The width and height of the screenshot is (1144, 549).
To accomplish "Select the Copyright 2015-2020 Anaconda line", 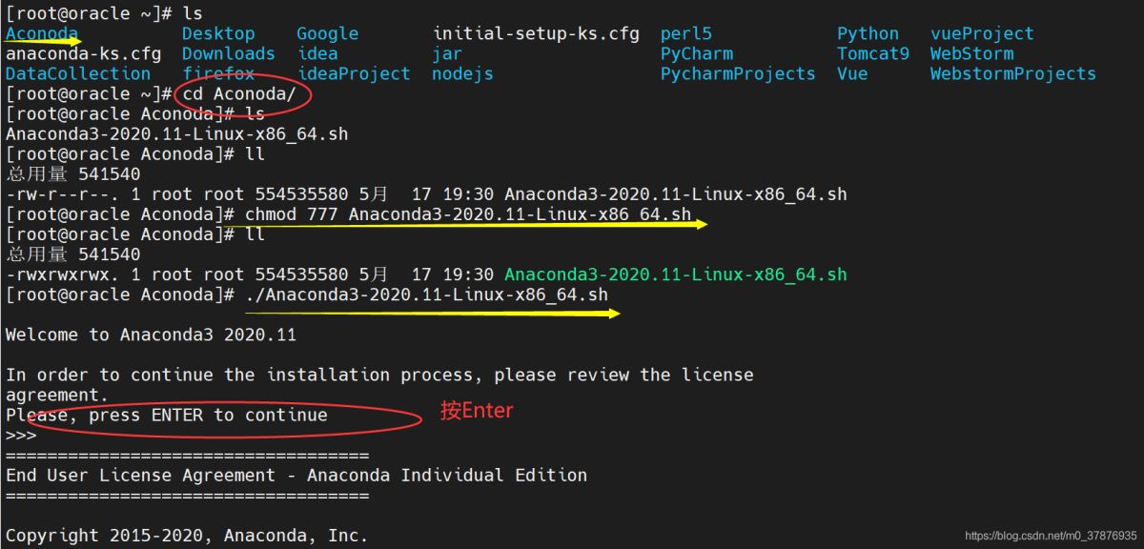I will pyautogui.click(x=188, y=535).
